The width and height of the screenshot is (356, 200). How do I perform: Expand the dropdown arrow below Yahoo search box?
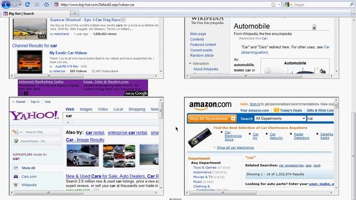click(68, 122)
